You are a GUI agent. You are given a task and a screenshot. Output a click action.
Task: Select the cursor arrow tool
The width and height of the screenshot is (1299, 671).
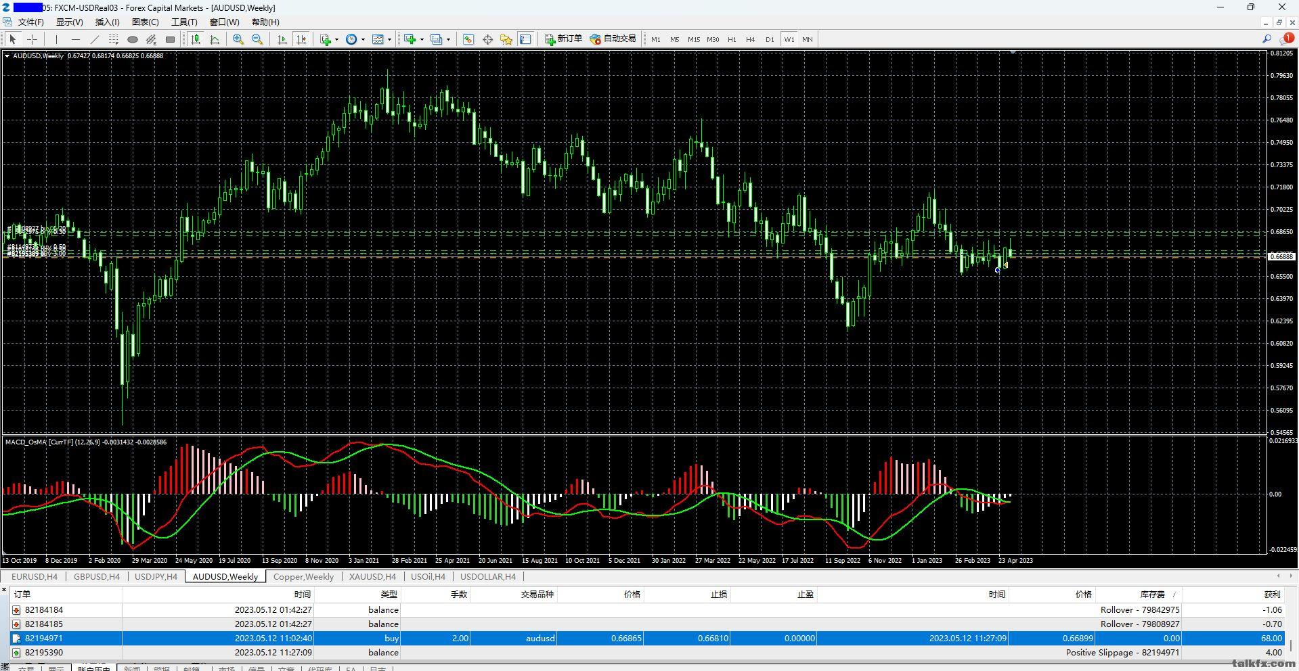[13, 39]
